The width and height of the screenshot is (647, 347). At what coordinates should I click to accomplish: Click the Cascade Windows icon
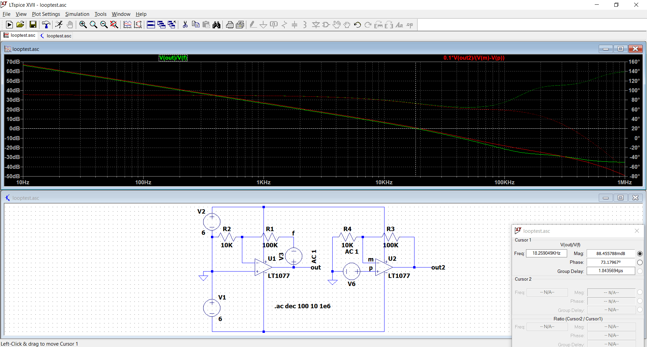[x=161, y=25]
